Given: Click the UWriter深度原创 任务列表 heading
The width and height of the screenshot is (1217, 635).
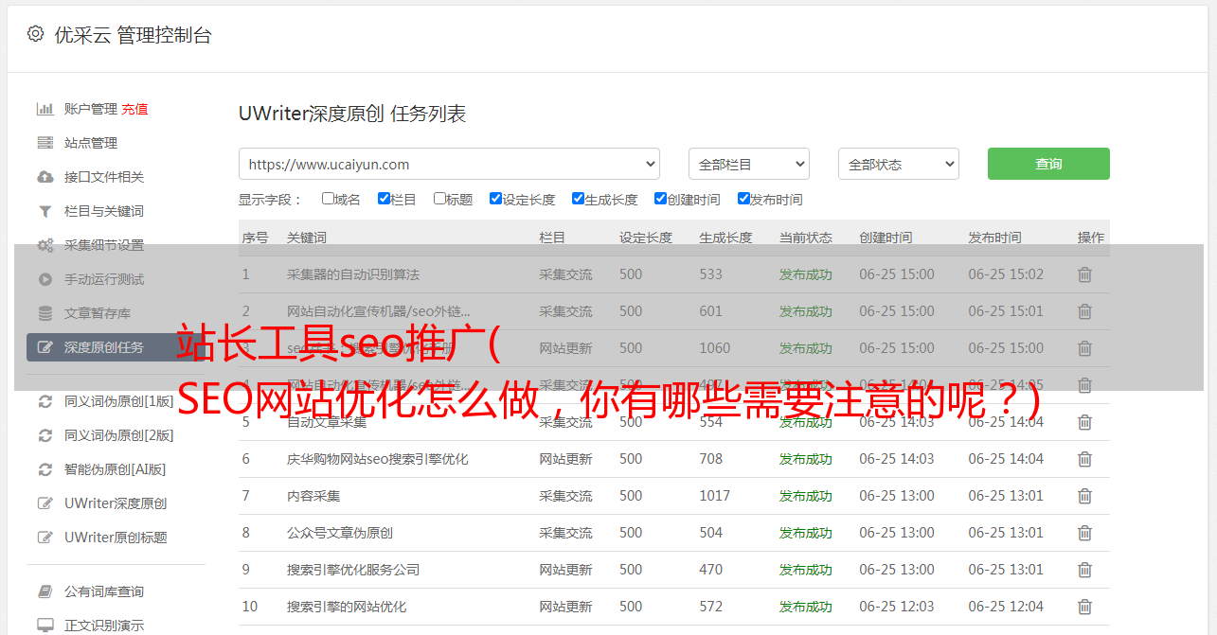Looking at the screenshot, I should click(352, 114).
